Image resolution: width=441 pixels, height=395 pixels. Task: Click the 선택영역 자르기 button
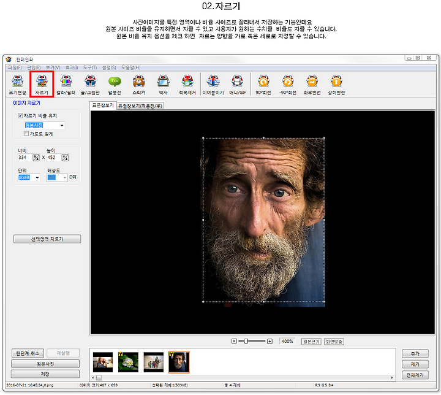tap(47, 239)
